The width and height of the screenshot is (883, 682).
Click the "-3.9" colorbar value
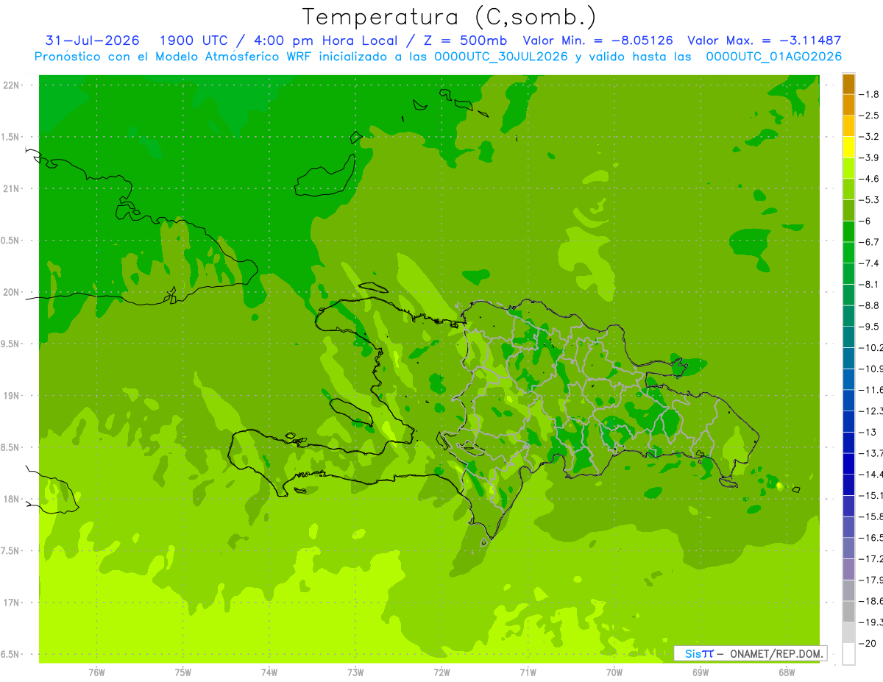(870, 157)
